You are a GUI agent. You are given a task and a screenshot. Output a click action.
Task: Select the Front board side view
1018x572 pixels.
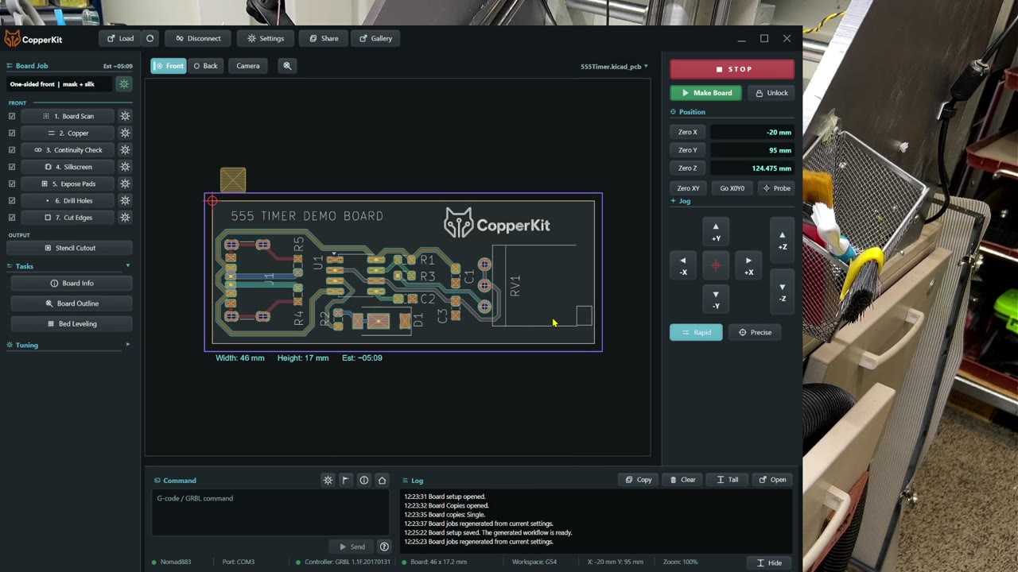169,66
